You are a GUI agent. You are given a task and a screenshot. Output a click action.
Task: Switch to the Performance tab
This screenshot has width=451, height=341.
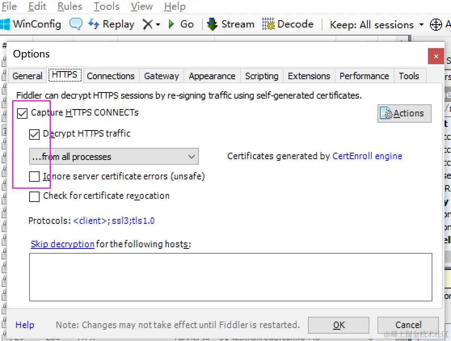point(364,76)
